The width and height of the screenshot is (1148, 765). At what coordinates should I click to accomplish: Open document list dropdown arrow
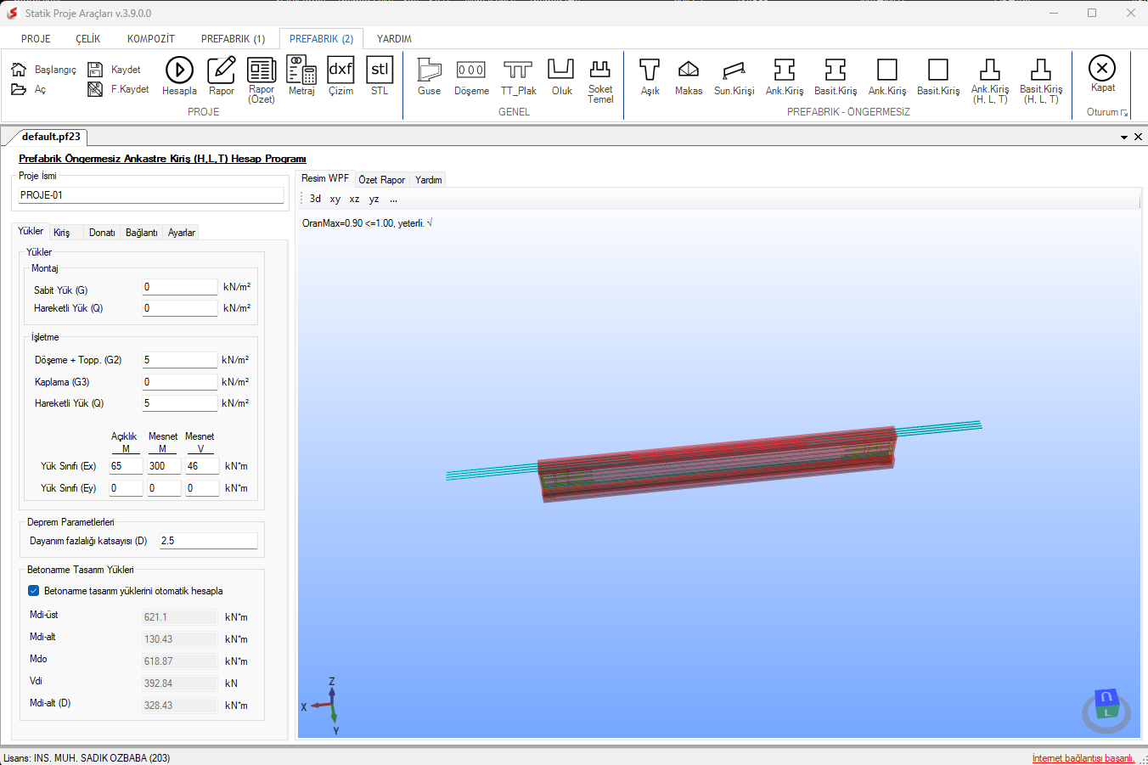click(1124, 137)
